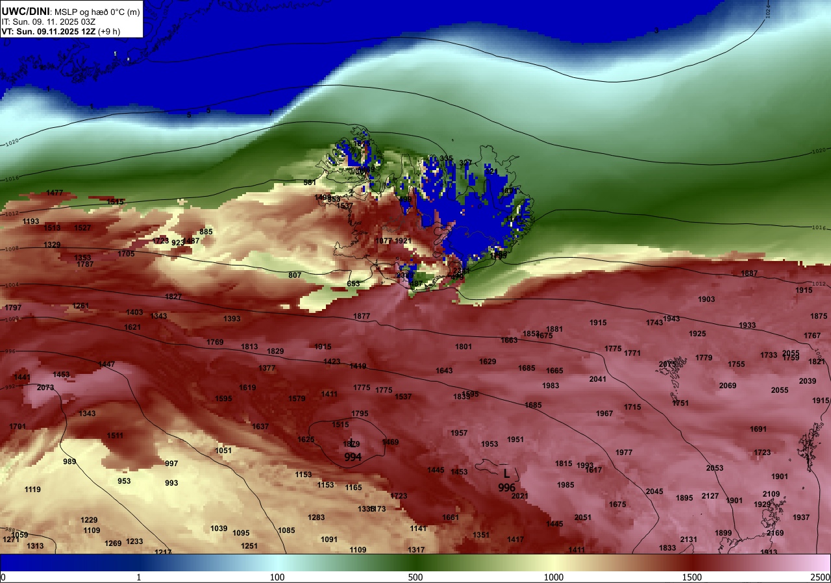Click the height value 1877
Viewport: 831px width, 583px height.
(x=362, y=316)
